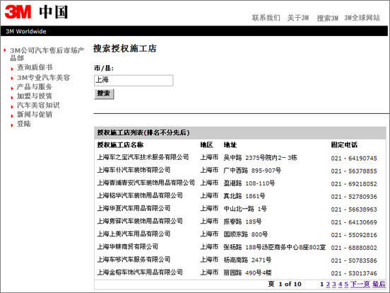Click the phone number 021 - 55092816

click(x=354, y=235)
